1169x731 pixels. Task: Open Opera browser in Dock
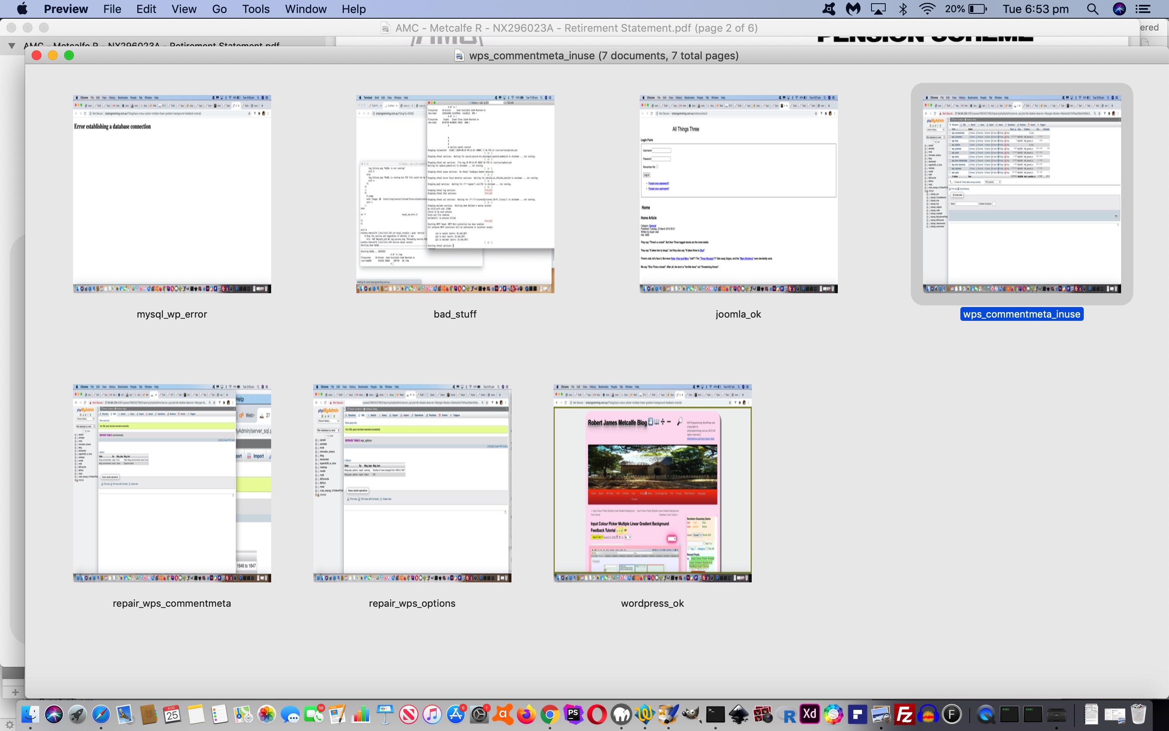click(597, 714)
